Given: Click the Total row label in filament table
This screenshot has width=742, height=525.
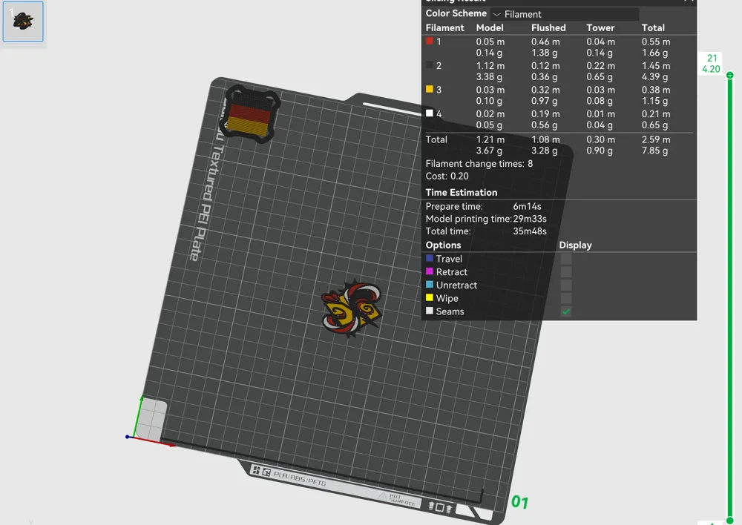Looking at the screenshot, I should pos(436,139).
